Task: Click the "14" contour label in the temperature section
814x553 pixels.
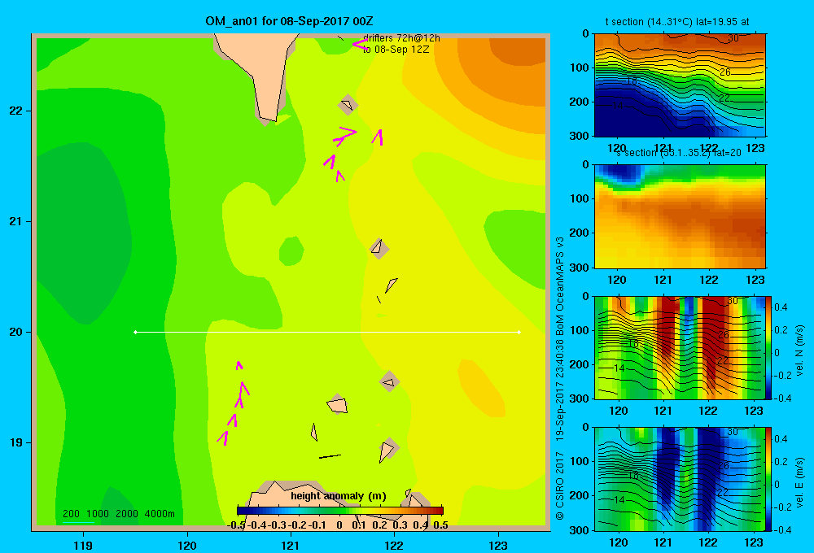Action: pyautogui.click(x=617, y=106)
